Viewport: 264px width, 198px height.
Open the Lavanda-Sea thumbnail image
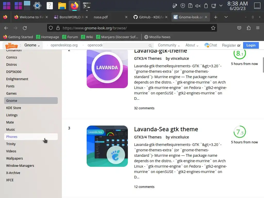pos(107,146)
